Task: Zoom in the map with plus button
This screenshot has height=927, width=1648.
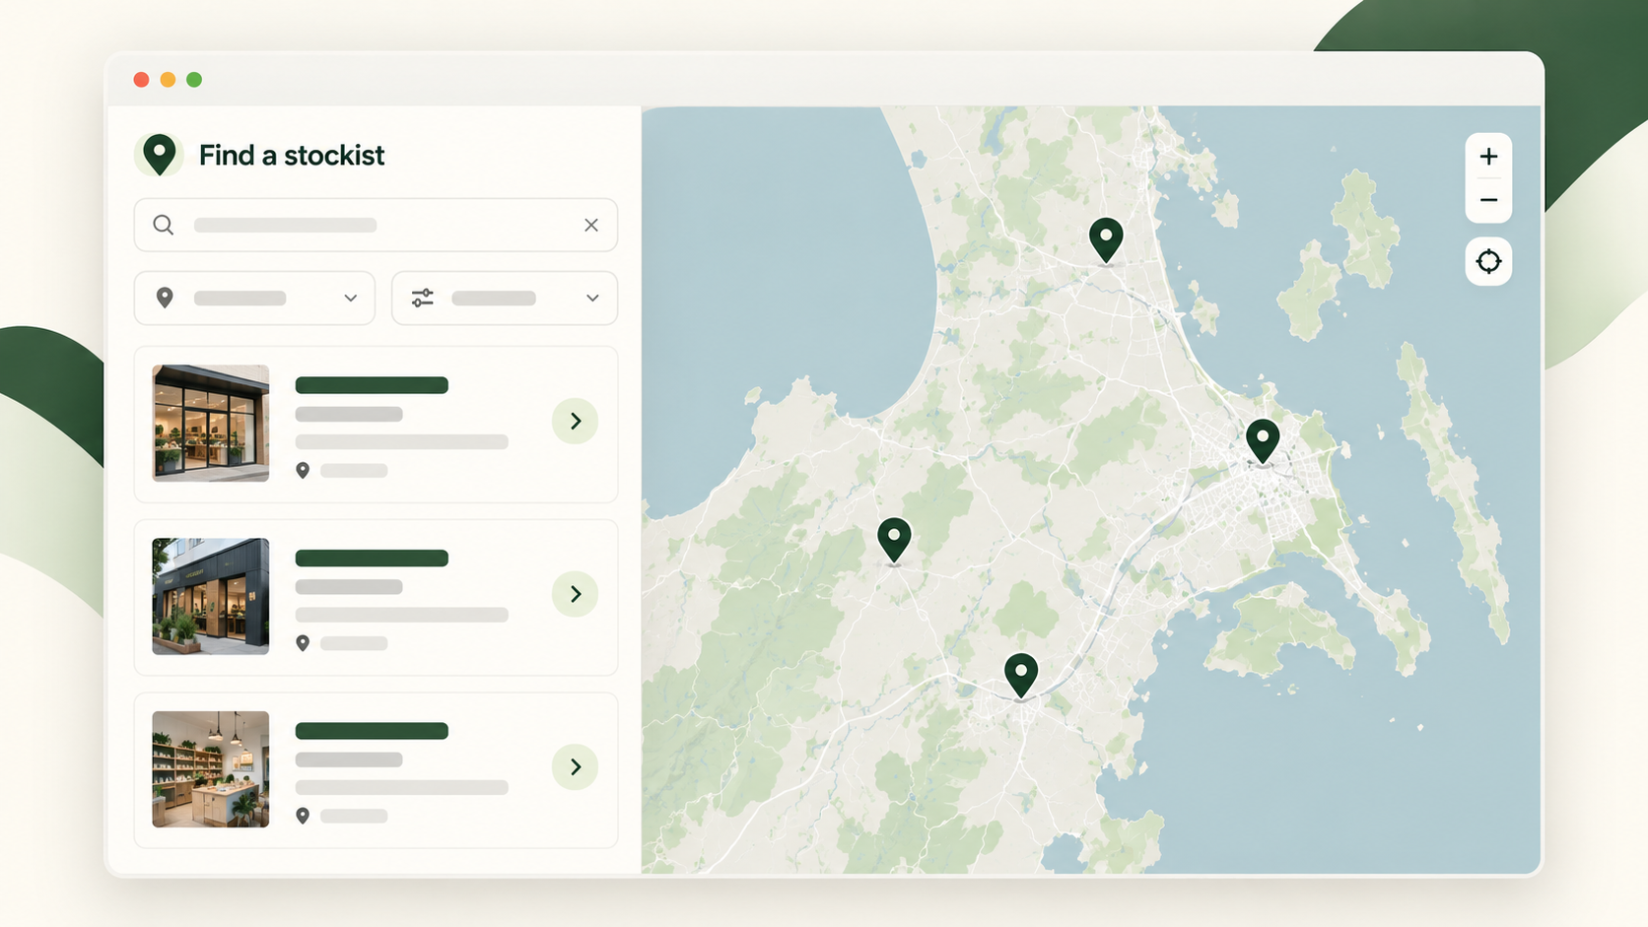Action: (1488, 156)
